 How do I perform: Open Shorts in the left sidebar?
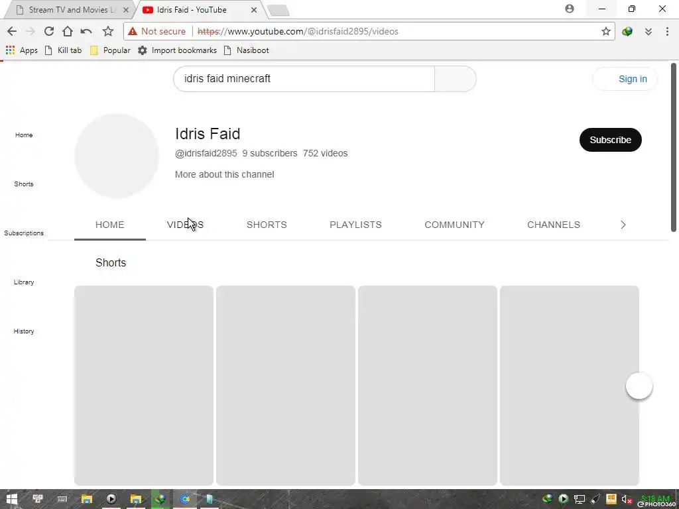[x=24, y=184]
